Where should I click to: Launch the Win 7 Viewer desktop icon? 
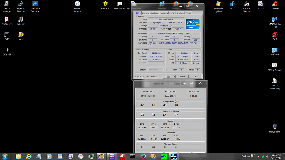pyautogui.click(x=275, y=67)
